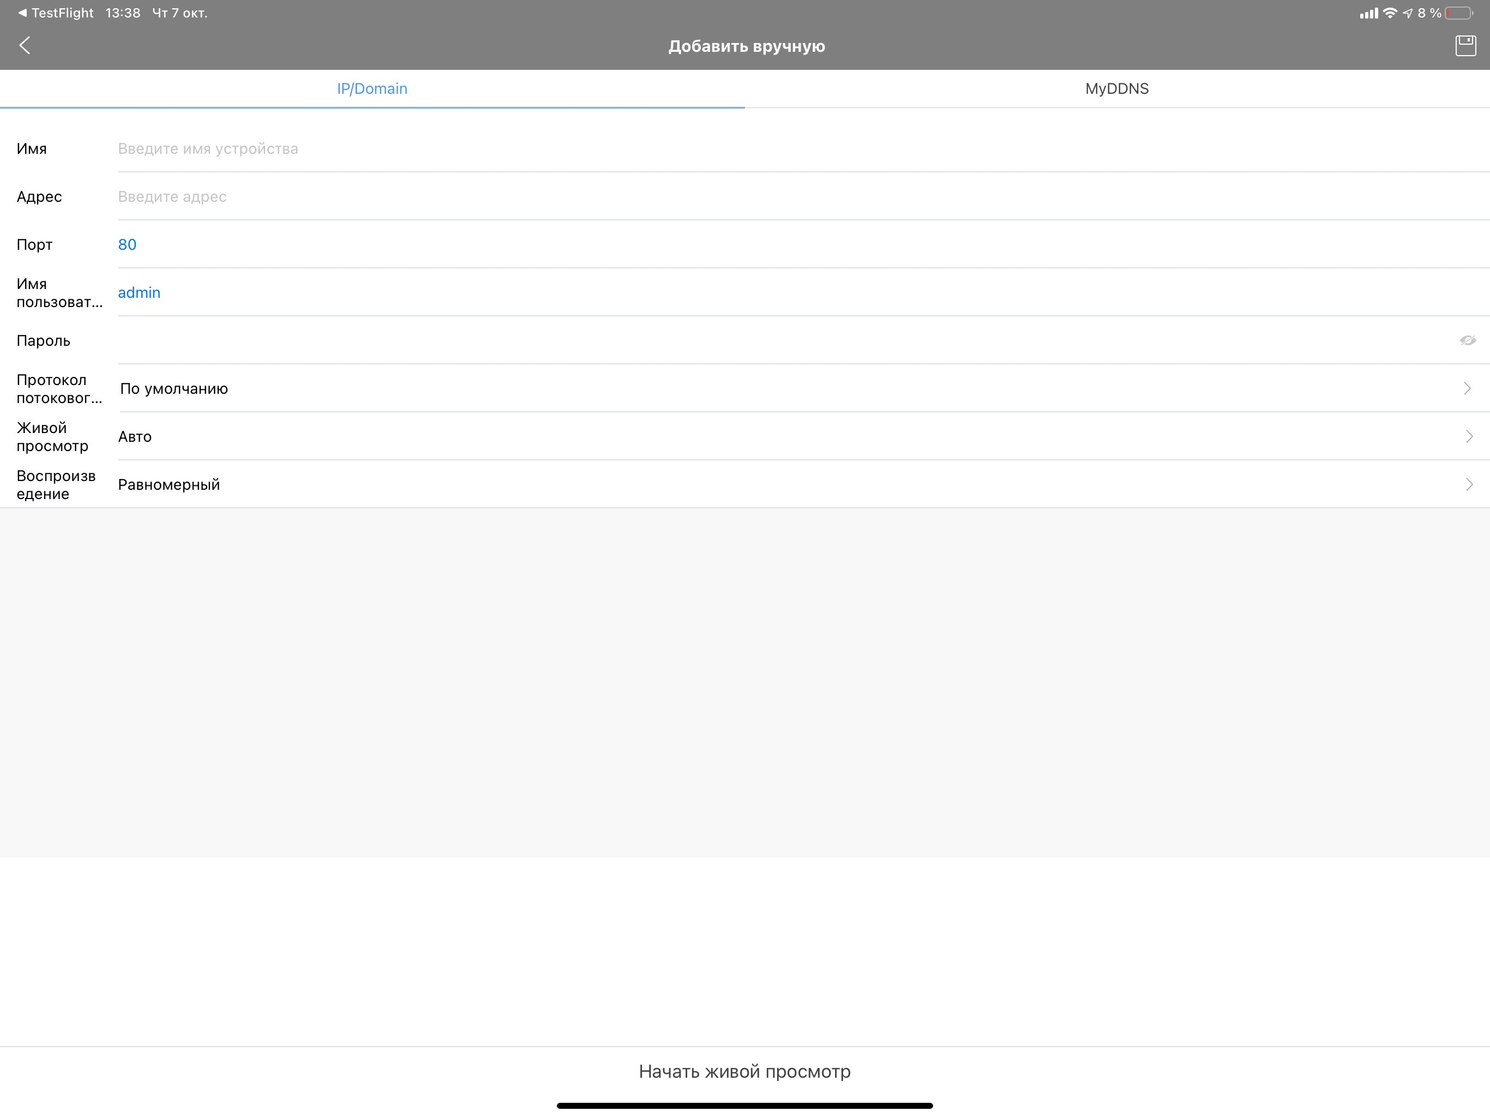Focus the address input field
This screenshot has height=1117, width=1490.
(803, 197)
